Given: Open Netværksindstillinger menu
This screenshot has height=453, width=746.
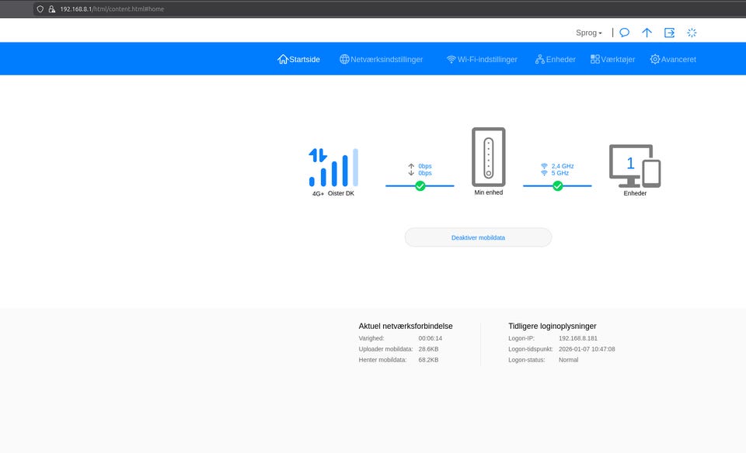Looking at the screenshot, I should pos(381,59).
